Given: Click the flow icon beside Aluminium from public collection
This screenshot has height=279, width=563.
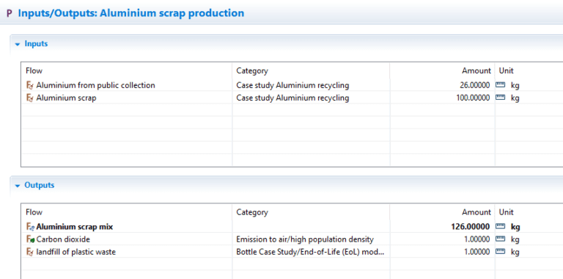Looking at the screenshot, I should (30, 86).
